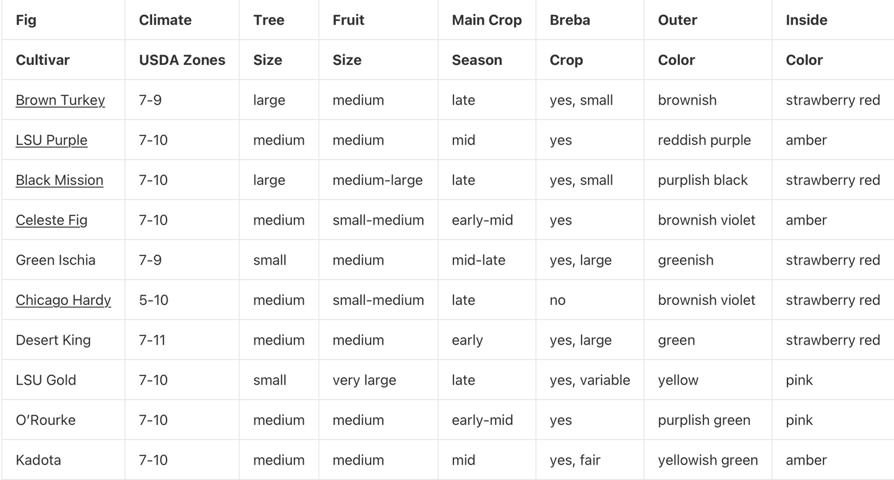
Task: Open the Celeste Fig link
Action: [51, 220]
